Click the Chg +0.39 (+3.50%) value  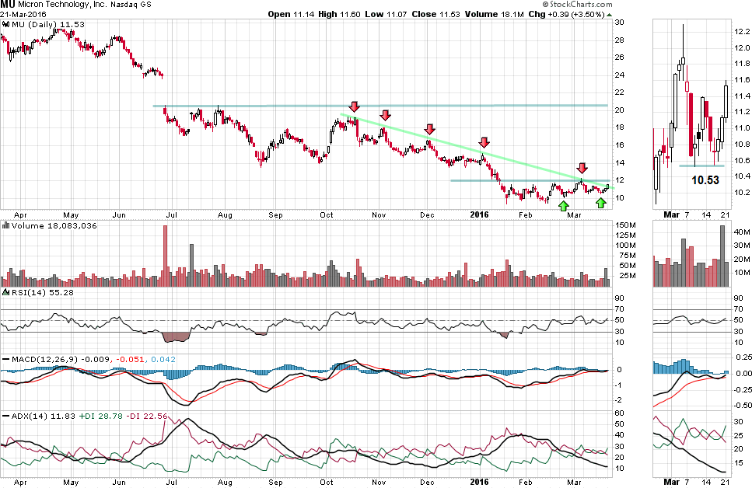pyautogui.click(x=566, y=15)
